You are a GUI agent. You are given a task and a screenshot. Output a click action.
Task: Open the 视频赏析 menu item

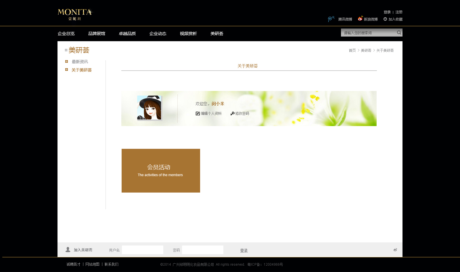[x=188, y=34]
